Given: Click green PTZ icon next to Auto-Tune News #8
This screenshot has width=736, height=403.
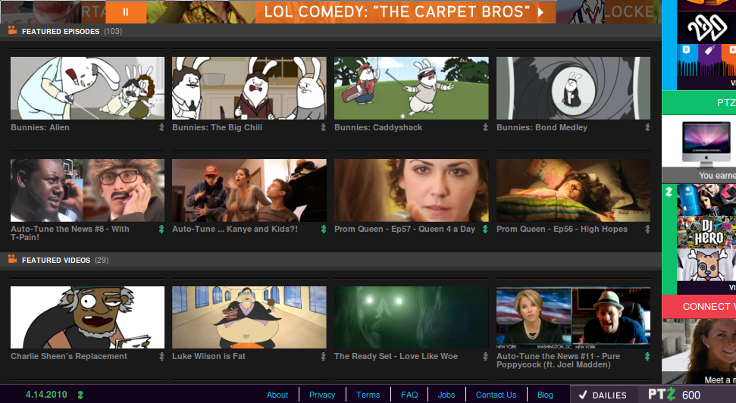Looking at the screenshot, I should pyautogui.click(x=161, y=229).
